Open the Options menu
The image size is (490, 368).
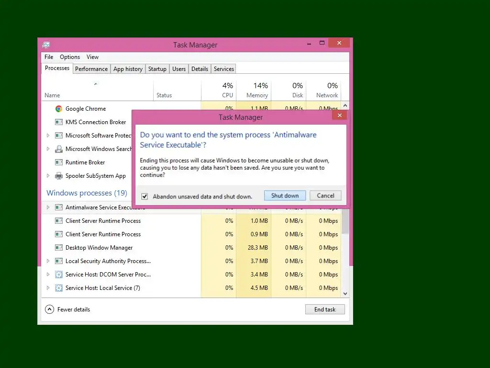point(70,57)
